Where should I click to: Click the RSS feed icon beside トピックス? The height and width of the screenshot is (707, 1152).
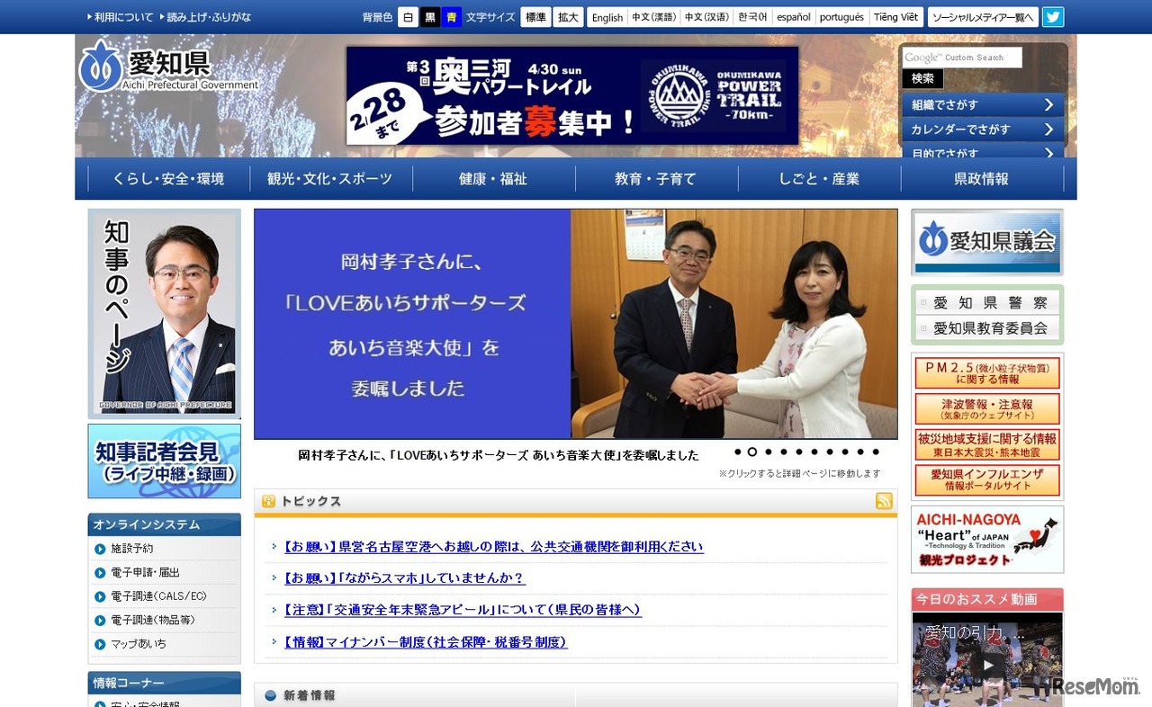point(886,501)
